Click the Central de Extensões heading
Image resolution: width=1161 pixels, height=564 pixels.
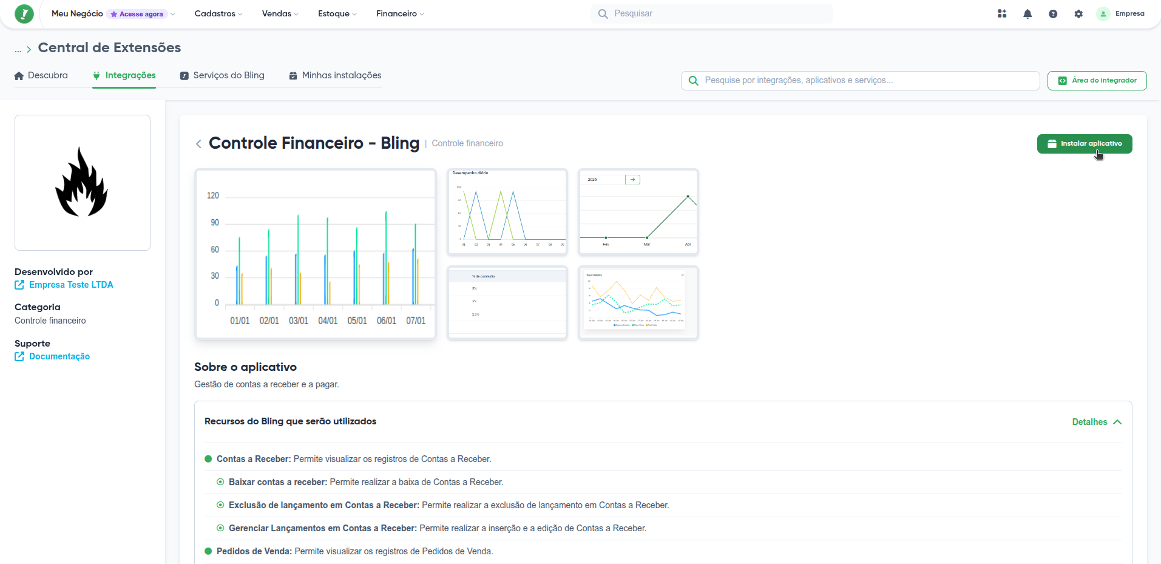(x=109, y=47)
